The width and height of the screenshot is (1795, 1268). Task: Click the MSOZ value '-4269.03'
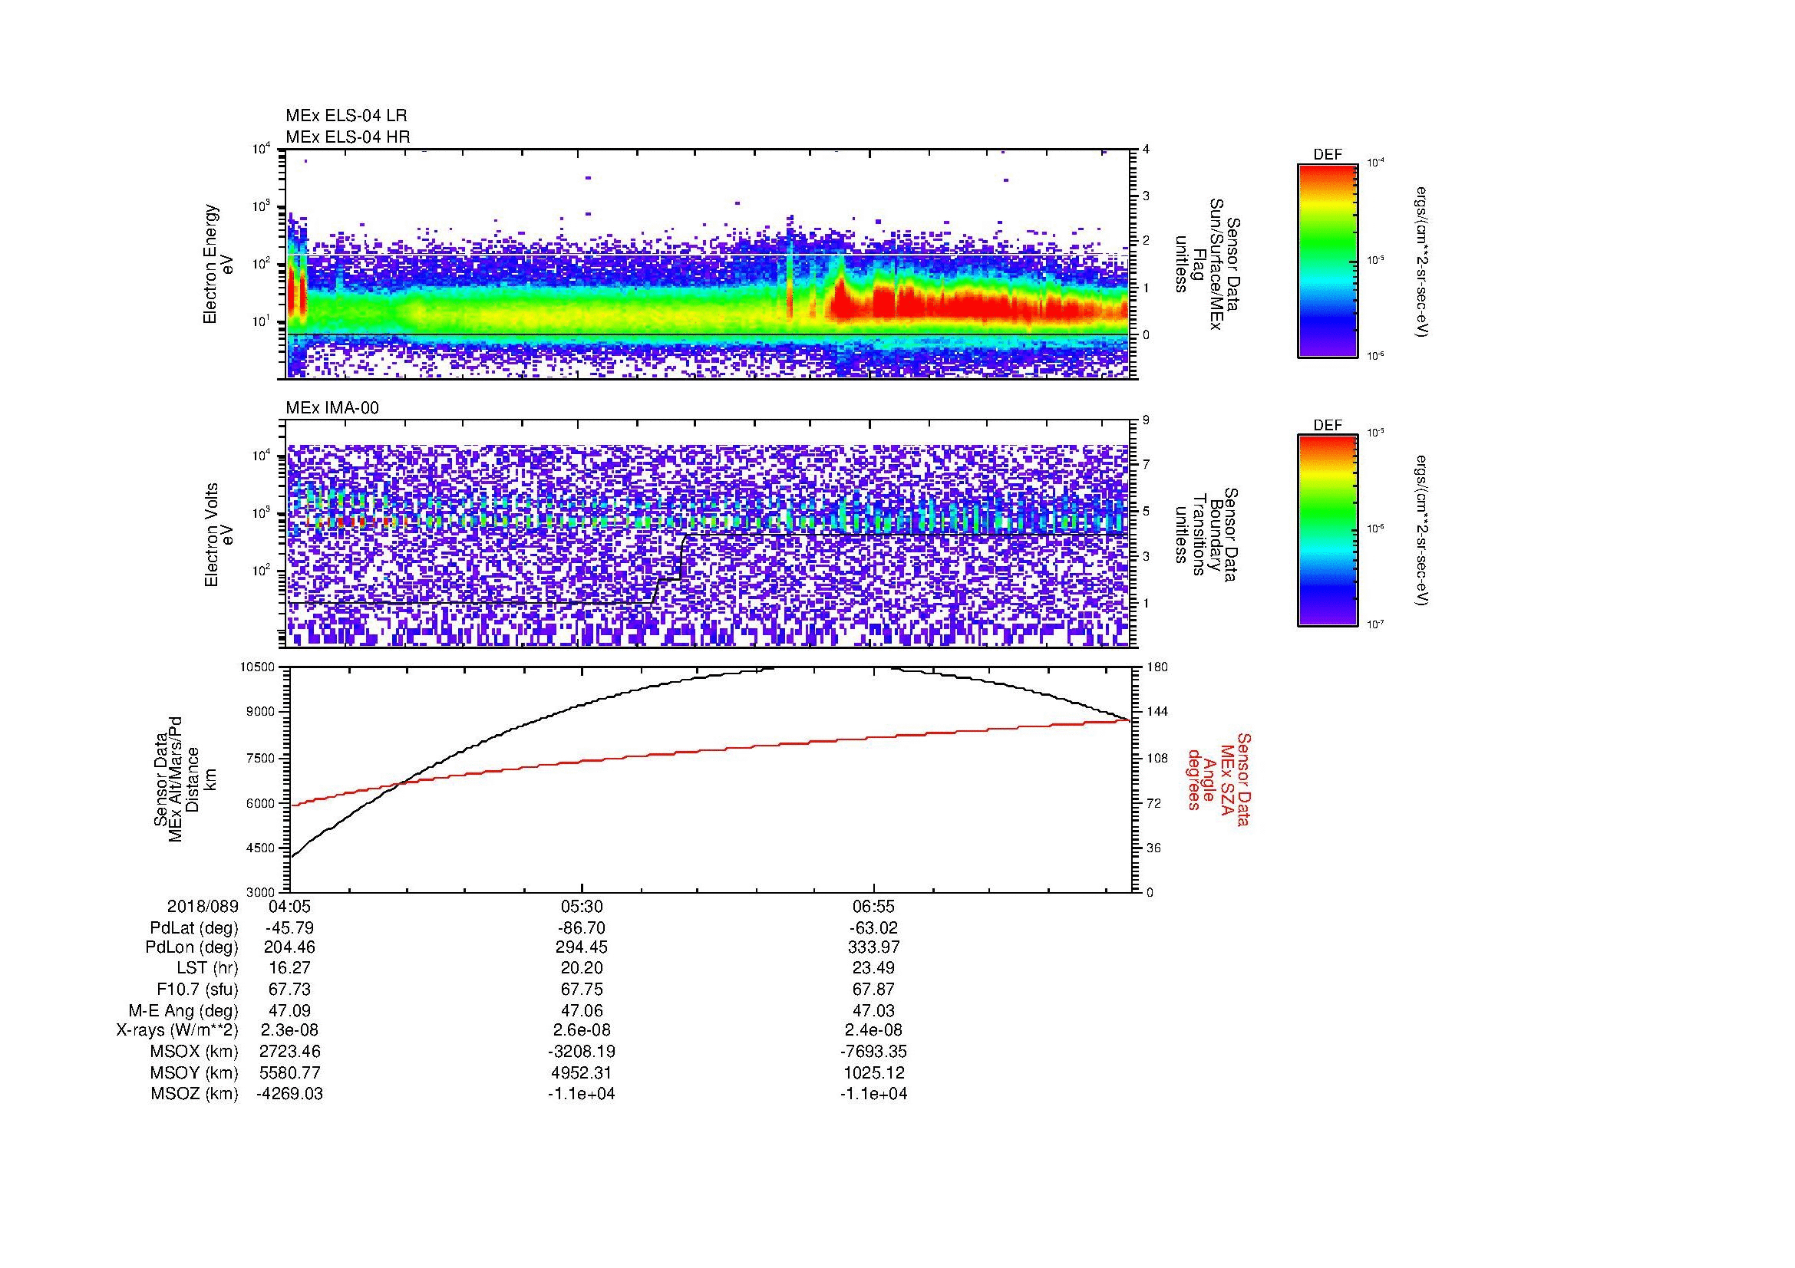(290, 1094)
